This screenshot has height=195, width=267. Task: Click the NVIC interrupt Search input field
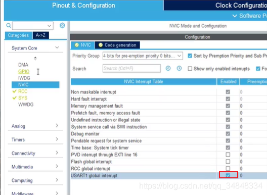(131, 68)
